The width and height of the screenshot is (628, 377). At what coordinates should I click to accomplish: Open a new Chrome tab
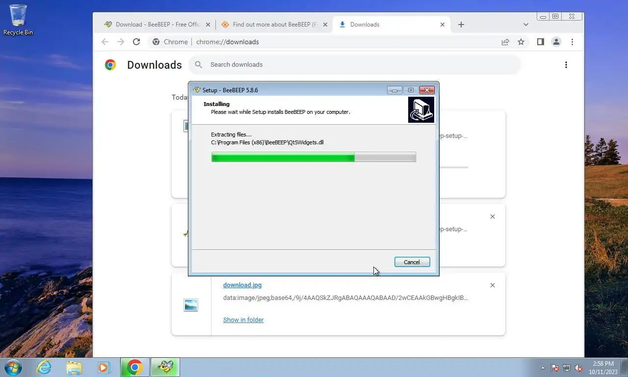[x=461, y=25]
